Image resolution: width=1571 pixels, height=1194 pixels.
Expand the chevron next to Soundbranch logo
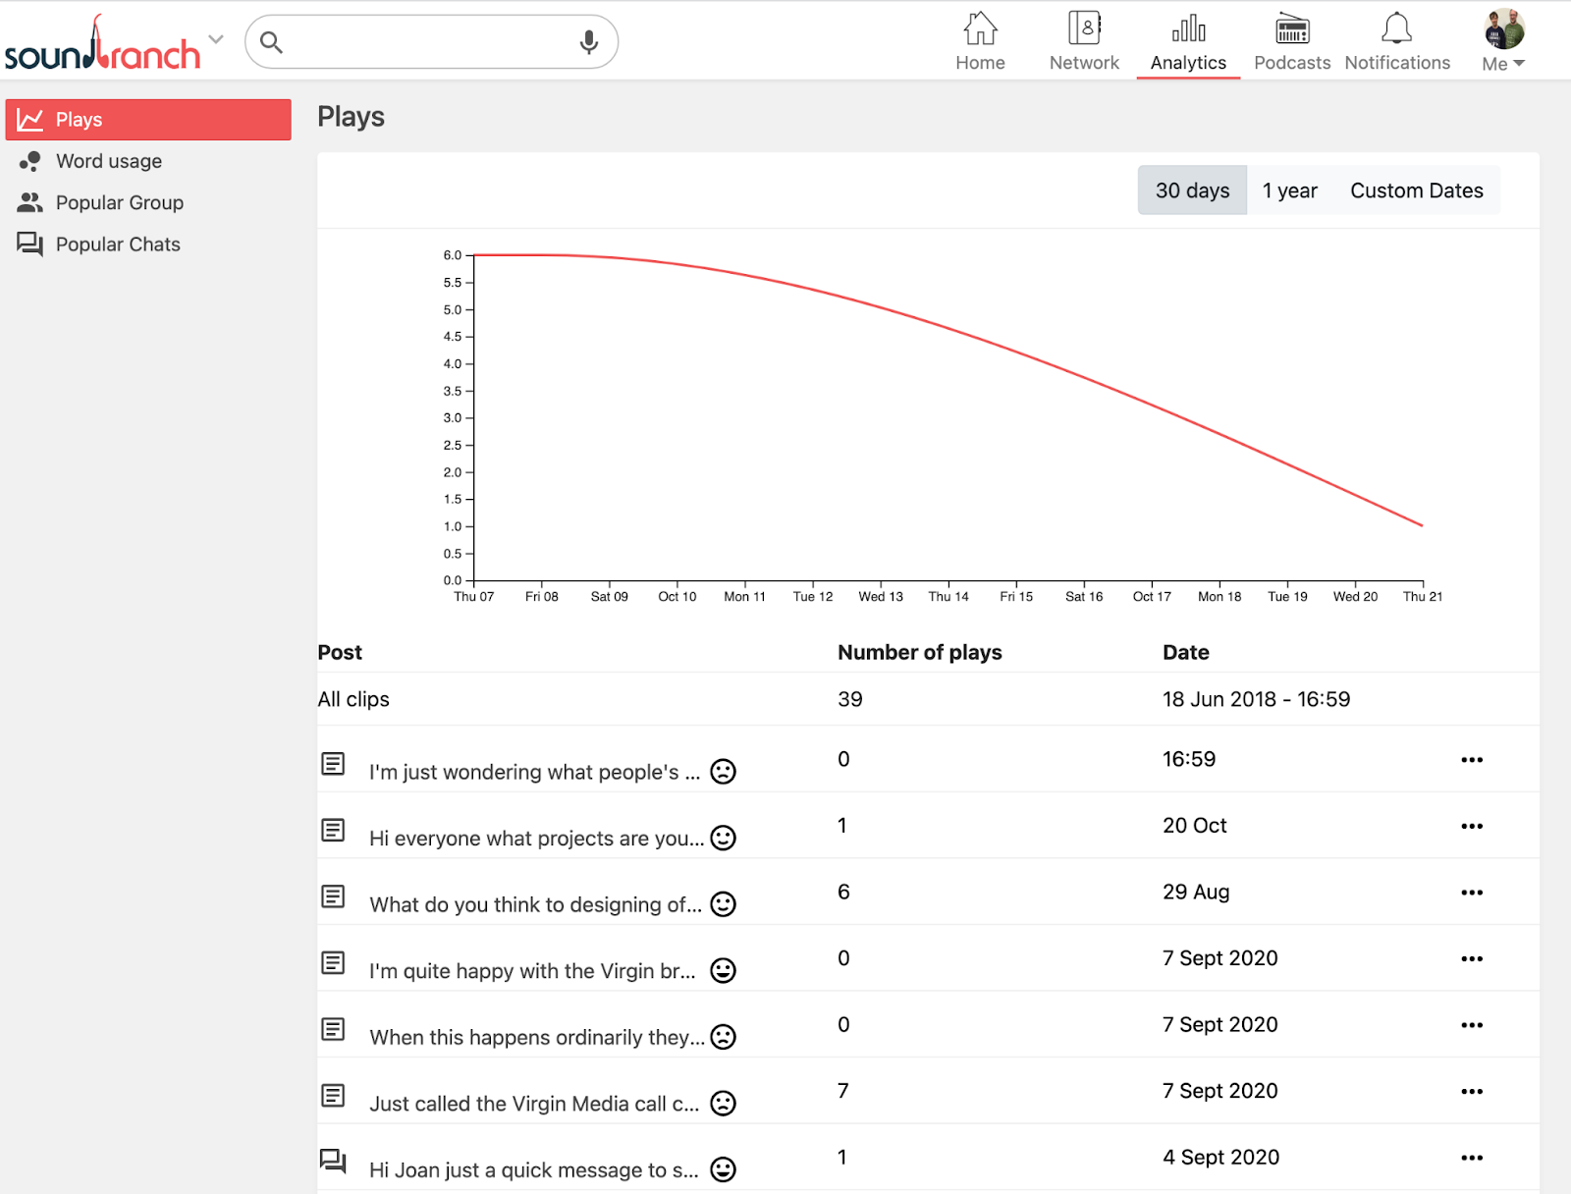216,40
